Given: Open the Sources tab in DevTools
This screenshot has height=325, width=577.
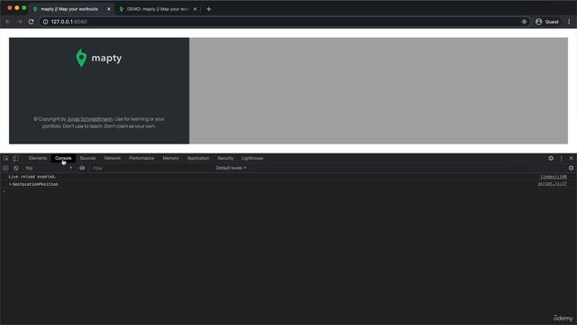Looking at the screenshot, I should [x=87, y=158].
